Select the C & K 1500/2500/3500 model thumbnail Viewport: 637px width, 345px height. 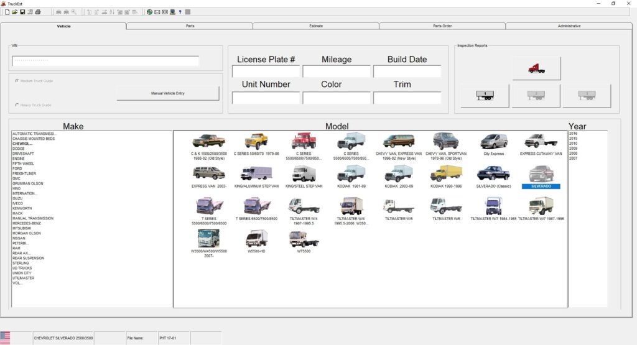click(x=209, y=147)
